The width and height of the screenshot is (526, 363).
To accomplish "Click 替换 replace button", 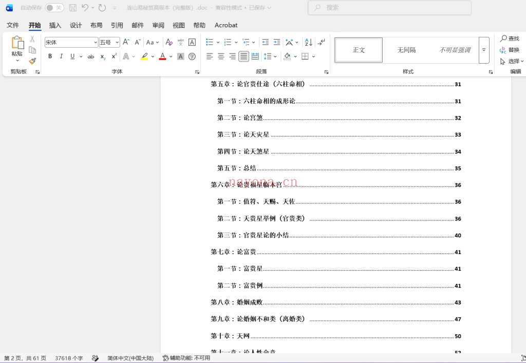I will pyautogui.click(x=510, y=50).
